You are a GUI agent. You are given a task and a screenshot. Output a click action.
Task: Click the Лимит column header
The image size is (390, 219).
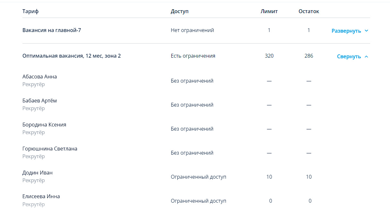point(269,11)
